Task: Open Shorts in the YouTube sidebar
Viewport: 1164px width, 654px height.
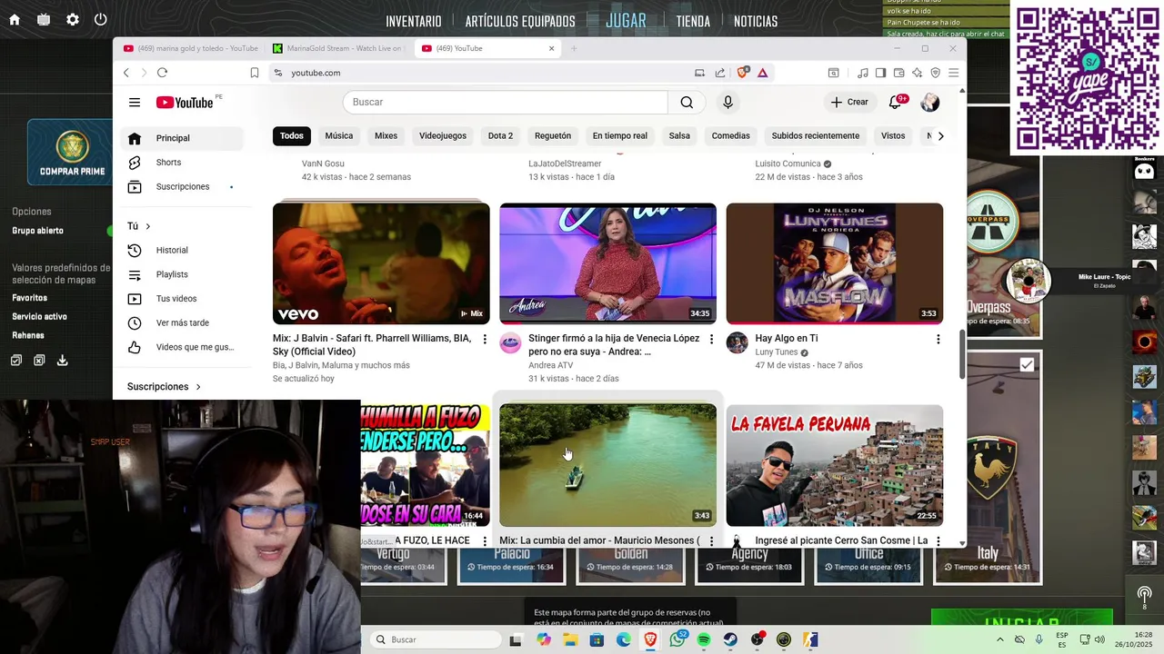Action: click(182, 163)
